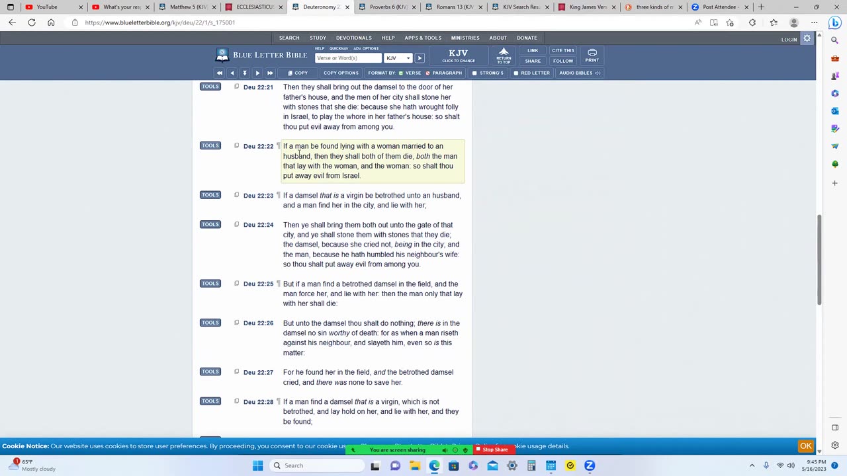Screen dimensions: 847x476
Task: Open the Edge sidebar search icon
Action: tap(835, 40)
